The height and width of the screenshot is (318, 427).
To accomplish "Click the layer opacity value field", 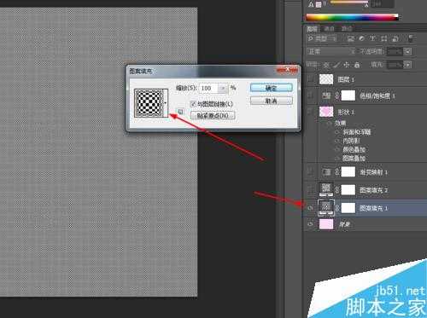I will tap(395, 51).
